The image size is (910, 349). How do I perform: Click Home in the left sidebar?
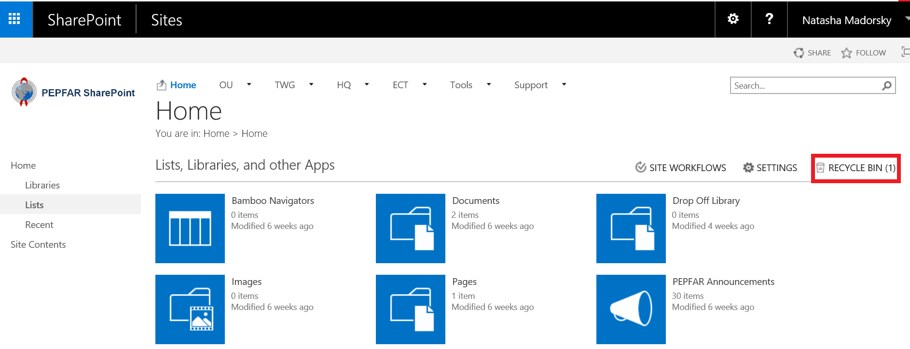pos(23,165)
